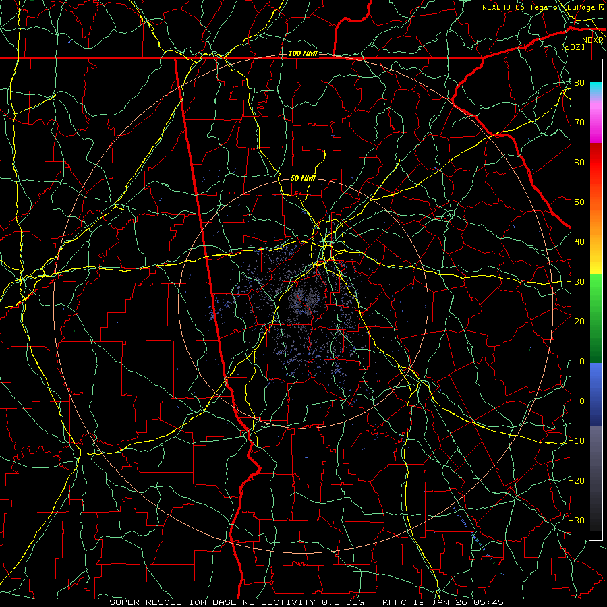Image resolution: width=607 pixels, height=607 pixels.
Task: Click the 80 value on dBZ scale
Action: pos(579,83)
